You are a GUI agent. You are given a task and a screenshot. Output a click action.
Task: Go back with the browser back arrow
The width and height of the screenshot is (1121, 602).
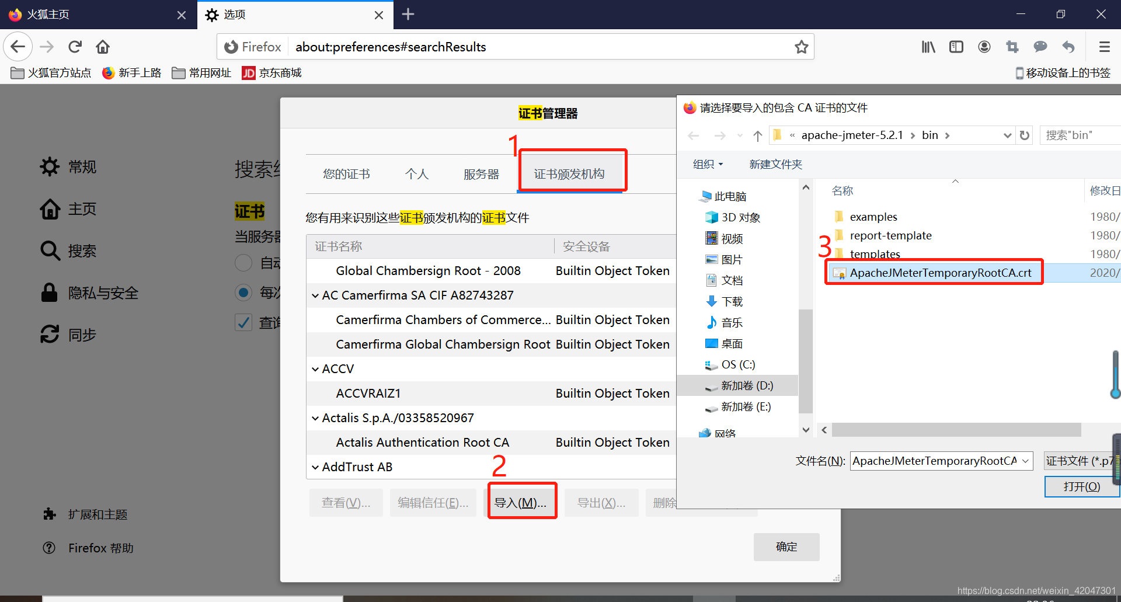click(18, 47)
